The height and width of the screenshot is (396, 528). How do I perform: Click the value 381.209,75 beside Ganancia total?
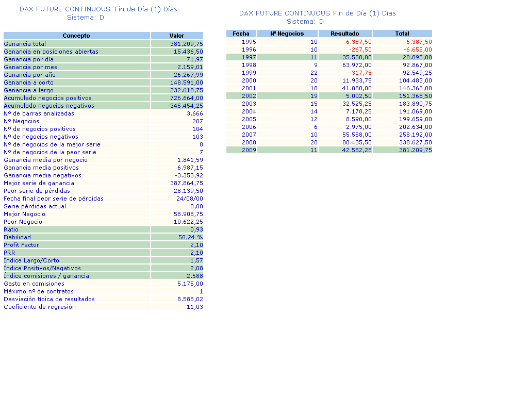[x=187, y=44]
